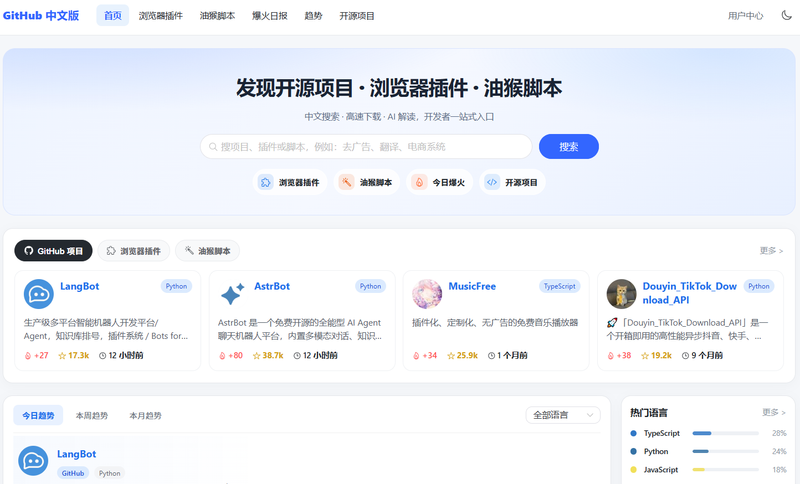Click 更多 in the 热门语言 panel

(x=774, y=413)
